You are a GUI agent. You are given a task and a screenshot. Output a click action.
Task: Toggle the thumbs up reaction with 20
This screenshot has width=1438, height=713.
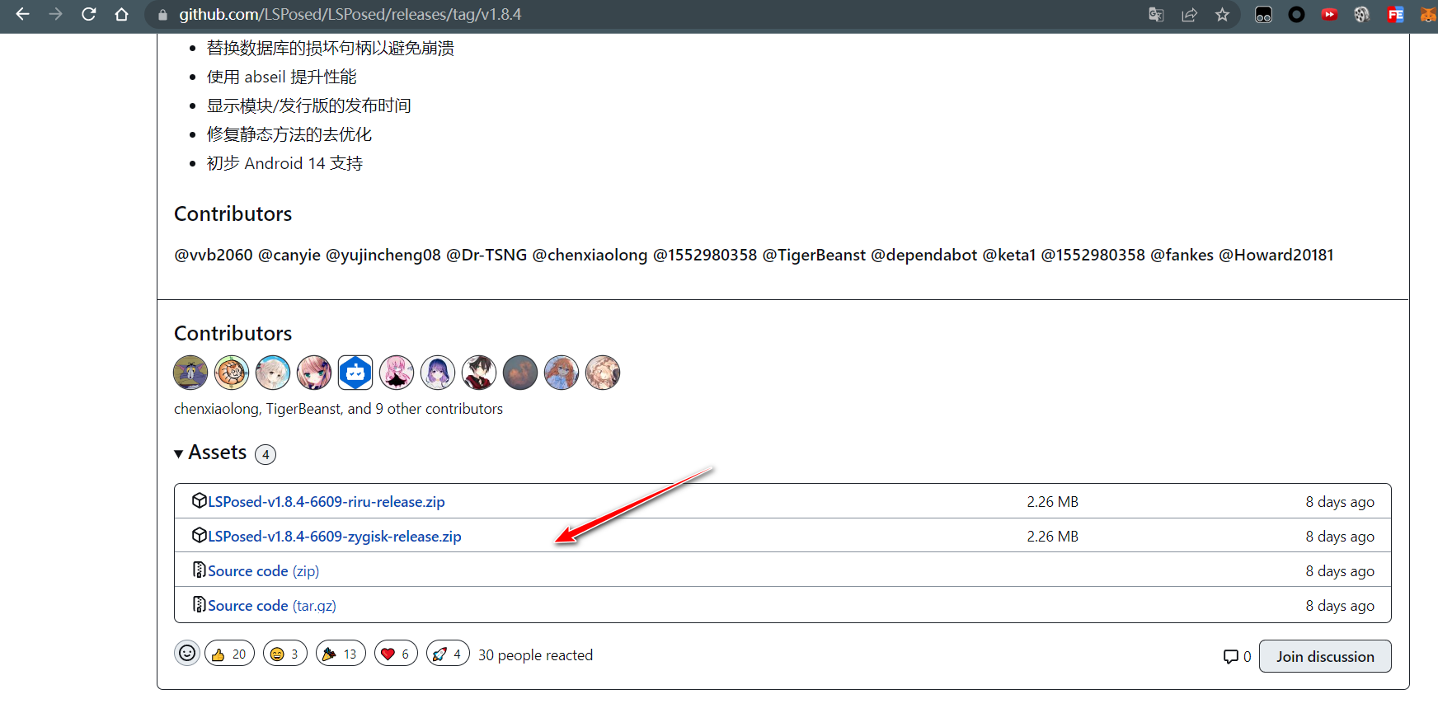229,653
